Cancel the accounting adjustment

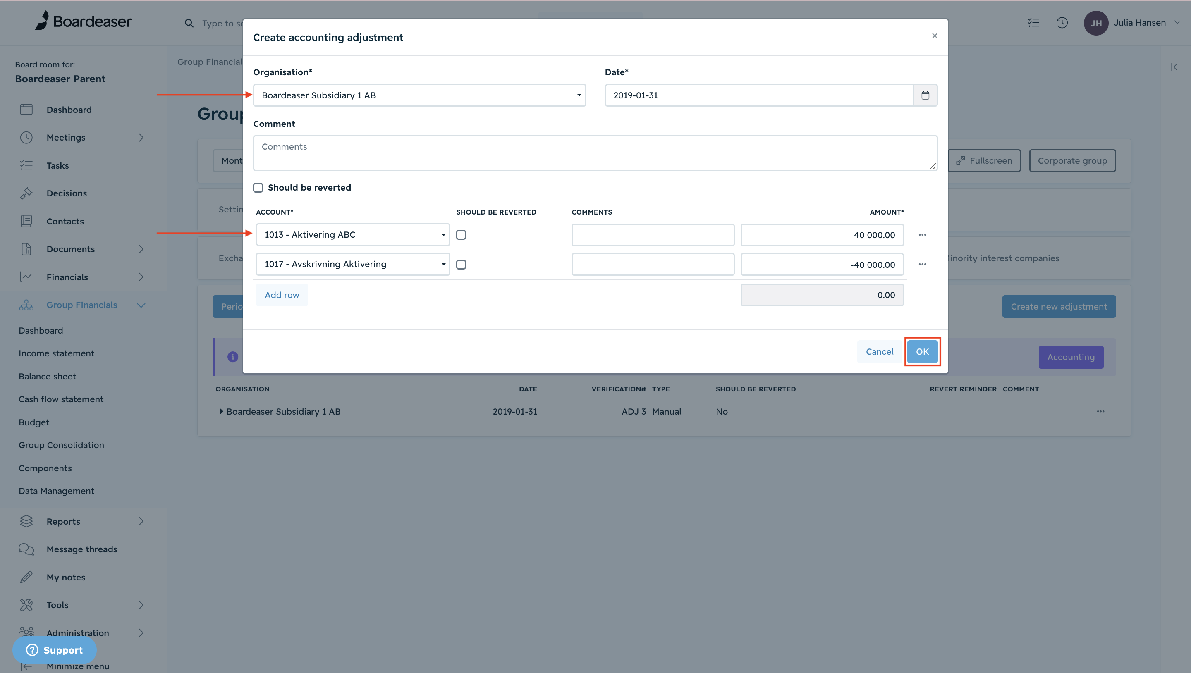point(879,352)
